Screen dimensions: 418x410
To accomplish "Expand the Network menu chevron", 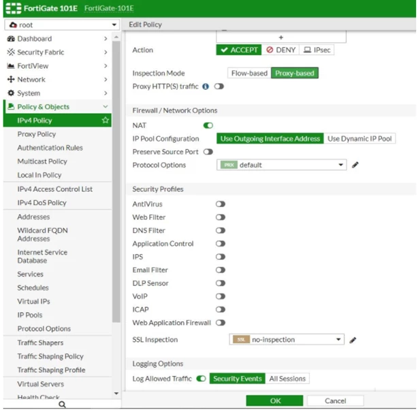I will (106, 80).
